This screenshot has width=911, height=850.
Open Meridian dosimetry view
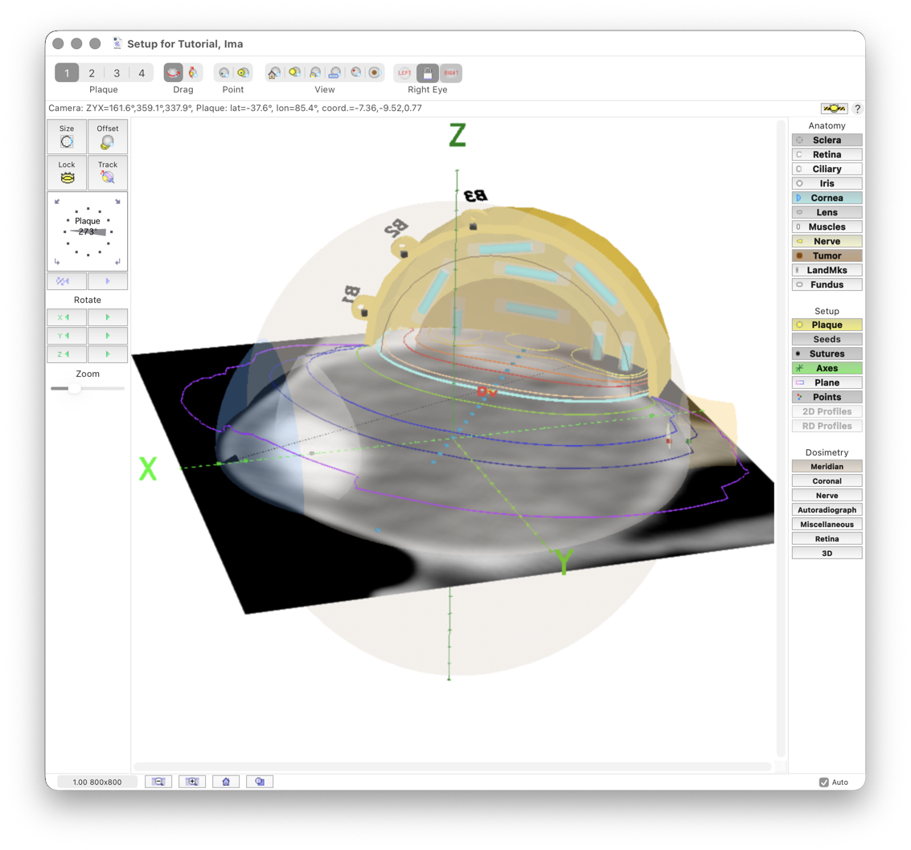click(827, 466)
